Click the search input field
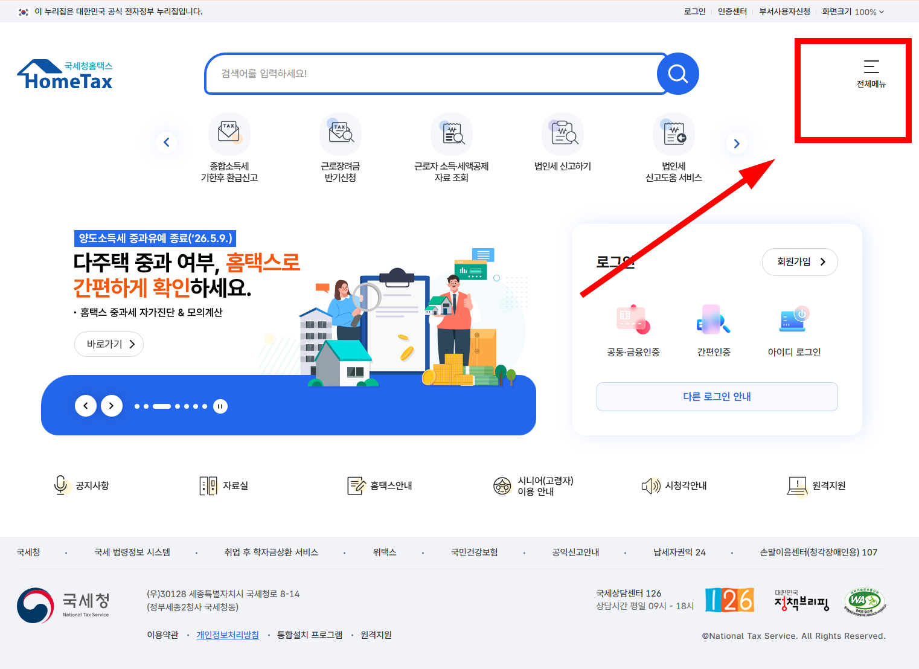The image size is (919, 669). click(x=432, y=74)
